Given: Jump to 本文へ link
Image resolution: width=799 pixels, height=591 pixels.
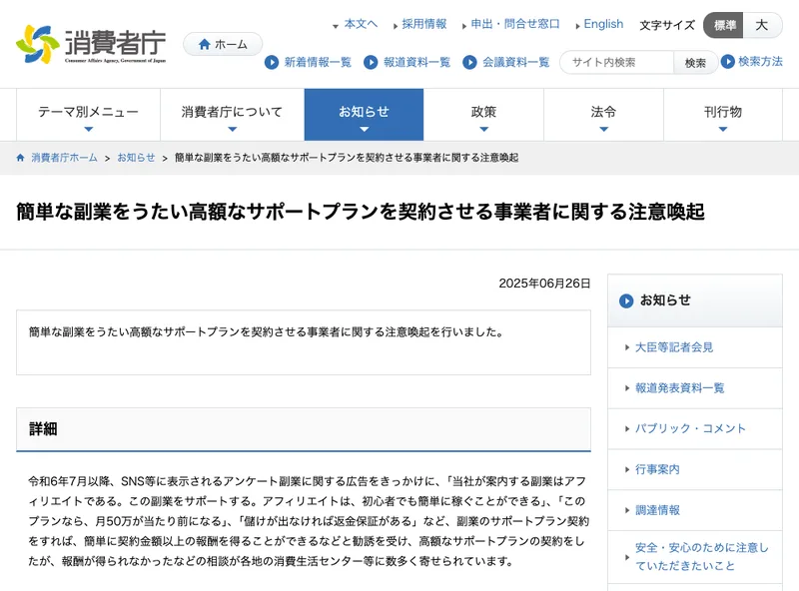Looking at the screenshot, I should click(361, 24).
